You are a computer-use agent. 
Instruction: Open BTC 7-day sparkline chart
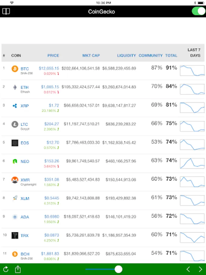tap(192, 71)
